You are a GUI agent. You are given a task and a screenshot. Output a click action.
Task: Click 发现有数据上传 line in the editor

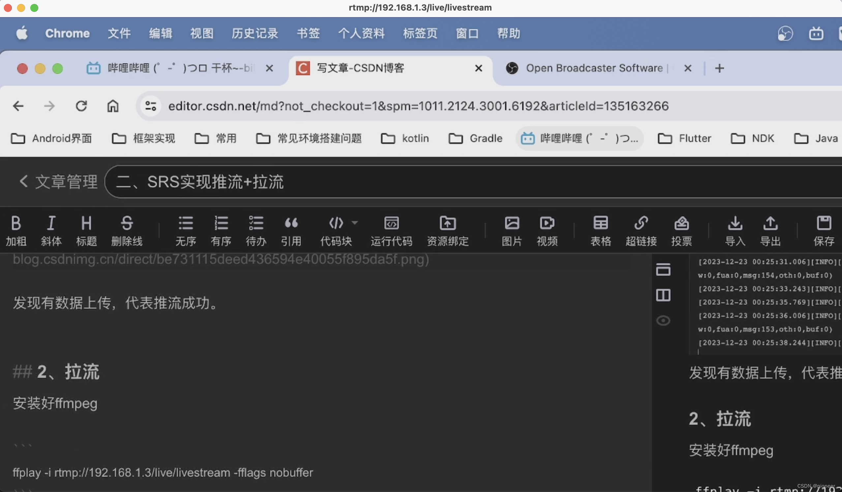point(116,303)
